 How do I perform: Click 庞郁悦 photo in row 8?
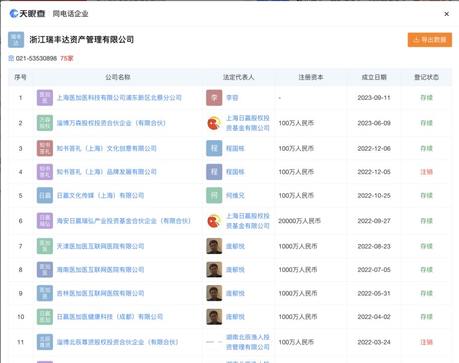click(x=214, y=270)
